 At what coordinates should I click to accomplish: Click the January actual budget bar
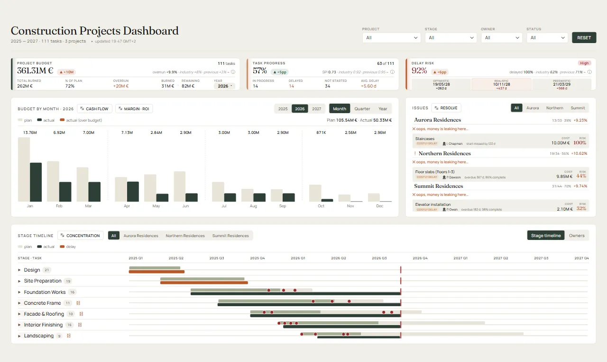[x=36, y=182]
